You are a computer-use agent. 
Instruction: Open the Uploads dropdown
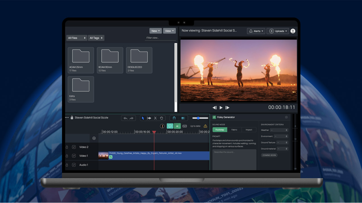[278, 31]
